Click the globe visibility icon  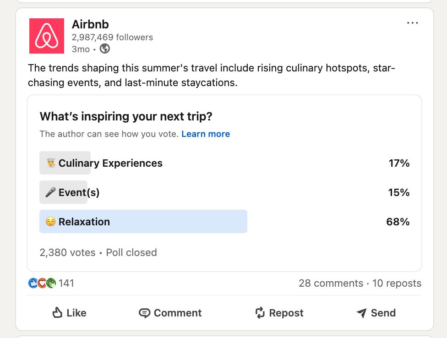(x=105, y=49)
